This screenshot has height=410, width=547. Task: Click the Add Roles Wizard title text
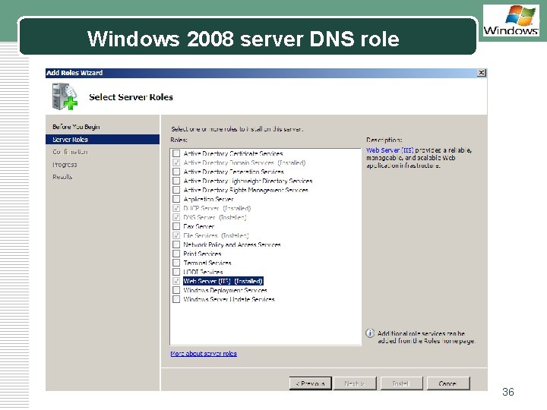coord(74,73)
